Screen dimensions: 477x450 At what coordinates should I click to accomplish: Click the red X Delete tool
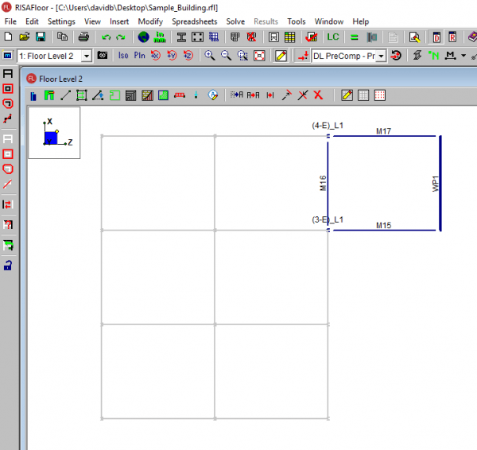pos(318,95)
